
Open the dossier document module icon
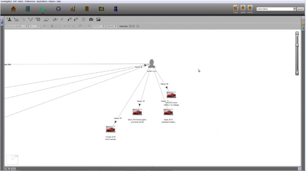[28, 9]
